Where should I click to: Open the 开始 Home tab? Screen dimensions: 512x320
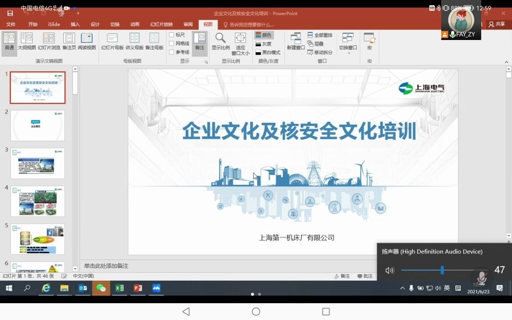pyautogui.click(x=33, y=24)
